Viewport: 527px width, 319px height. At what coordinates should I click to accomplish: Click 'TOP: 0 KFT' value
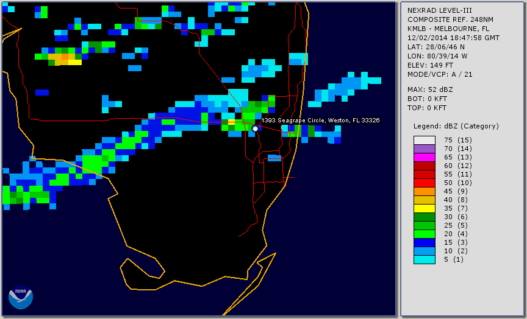(x=427, y=108)
